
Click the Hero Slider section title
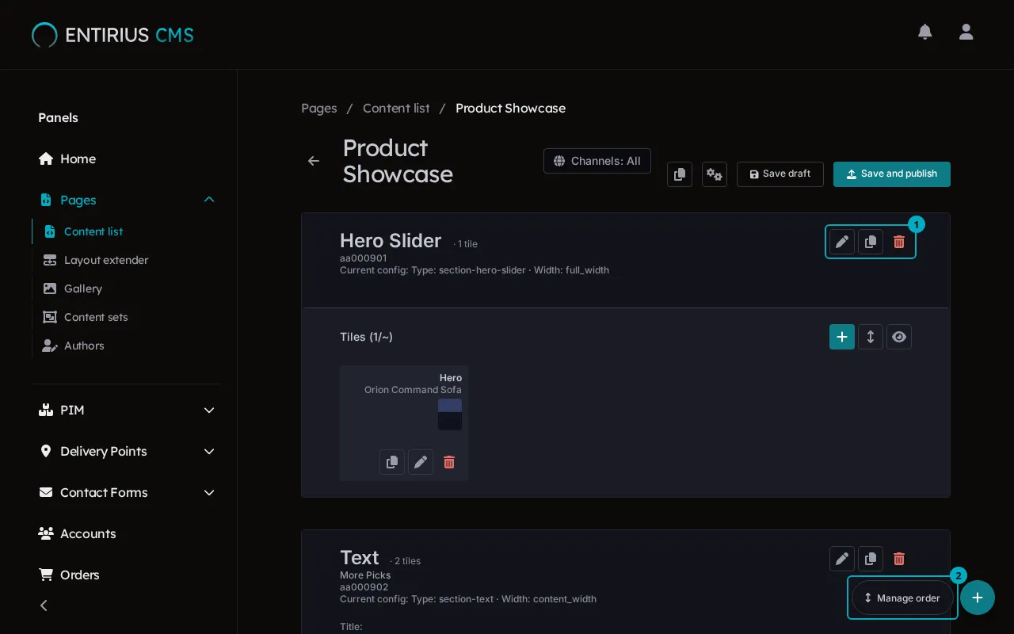pyautogui.click(x=391, y=240)
